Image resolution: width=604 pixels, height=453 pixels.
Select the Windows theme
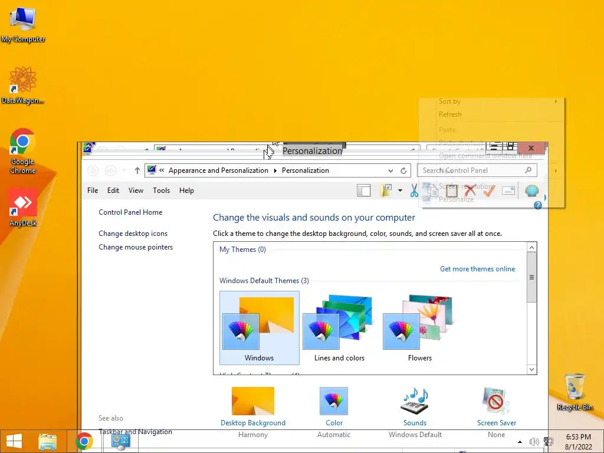coord(260,328)
